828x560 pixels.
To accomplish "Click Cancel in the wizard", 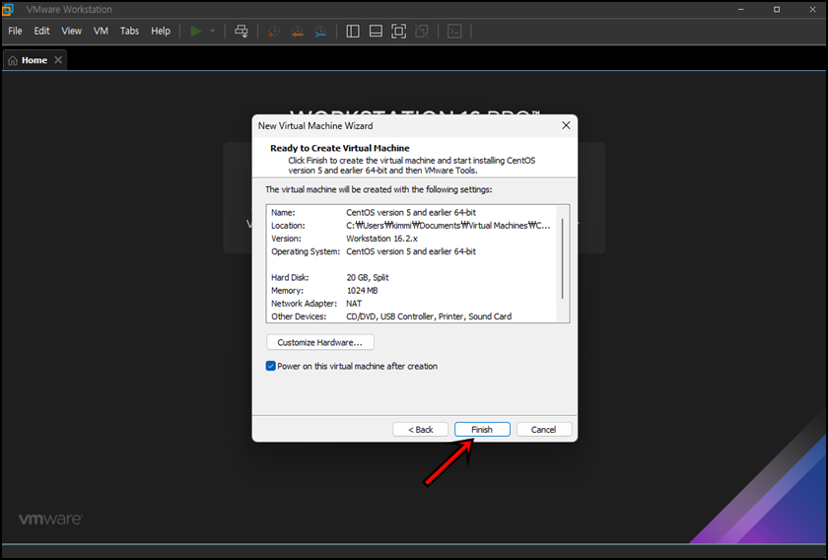I will coord(544,430).
